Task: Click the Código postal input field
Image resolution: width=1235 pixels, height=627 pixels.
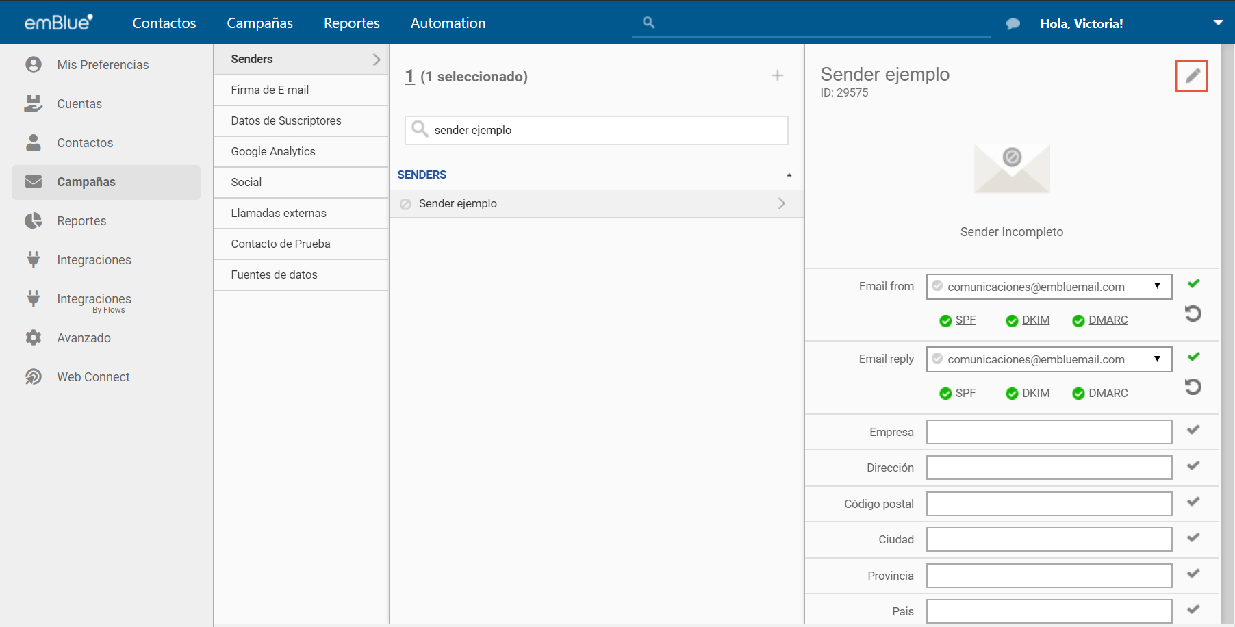Action: tap(1048, 504)
